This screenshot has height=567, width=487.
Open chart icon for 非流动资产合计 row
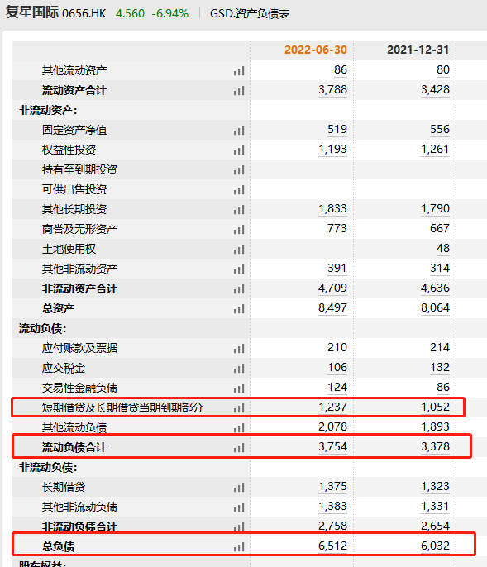tap(239, 289)
